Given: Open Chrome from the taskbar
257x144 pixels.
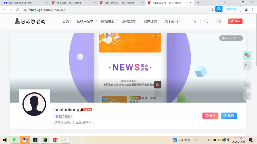Looking at the screenshot, I should coord(55,140).
